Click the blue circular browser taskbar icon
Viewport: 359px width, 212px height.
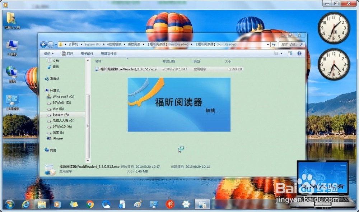[x=106, y=204]
